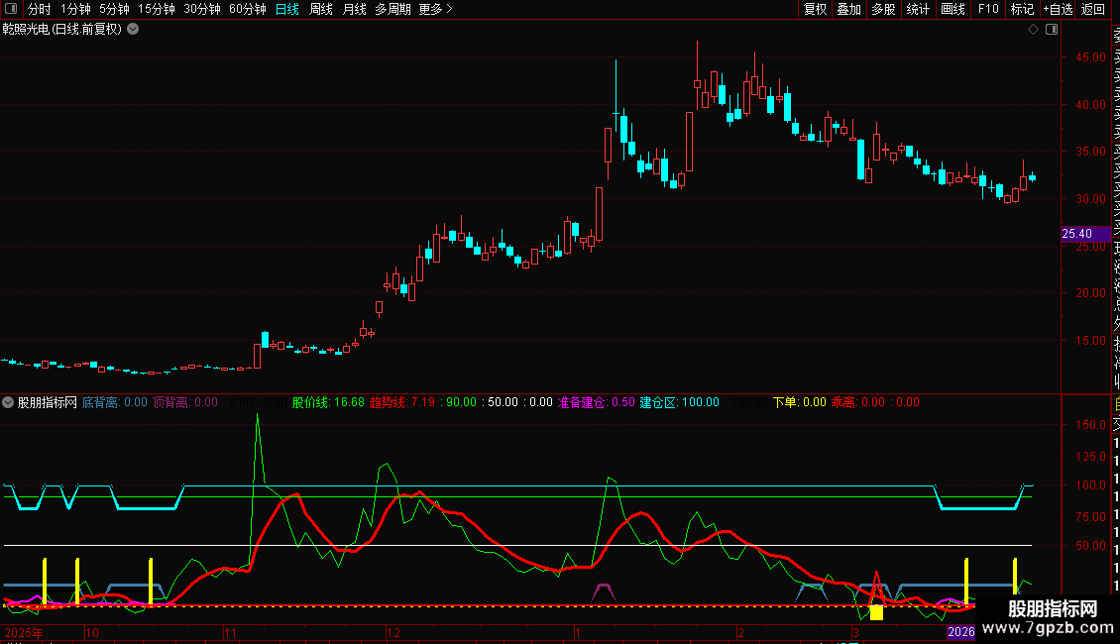
Task: Open F10 company info
Action: [x=988, y=9]
